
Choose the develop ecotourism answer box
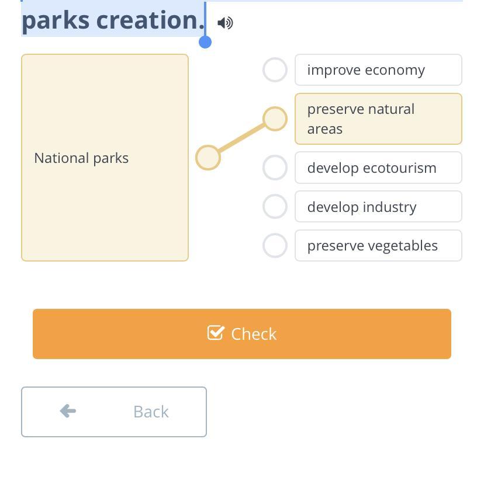pos(378,168)
